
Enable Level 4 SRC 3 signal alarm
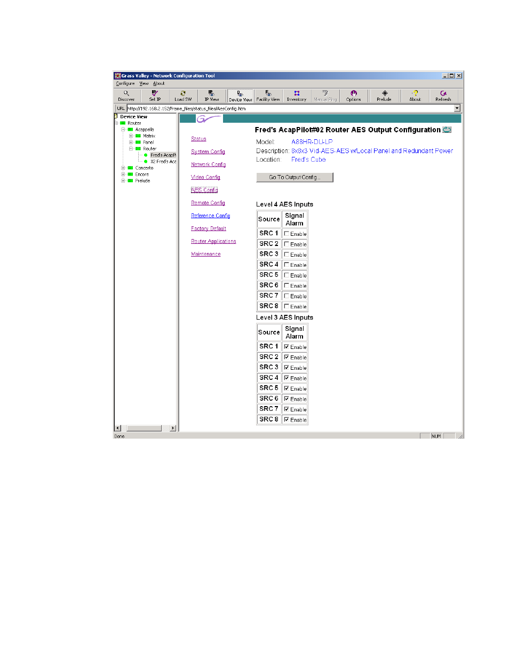pos(287,255)
